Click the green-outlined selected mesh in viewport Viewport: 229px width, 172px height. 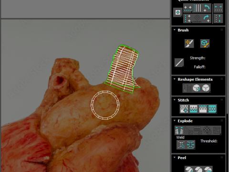[122, 68]
